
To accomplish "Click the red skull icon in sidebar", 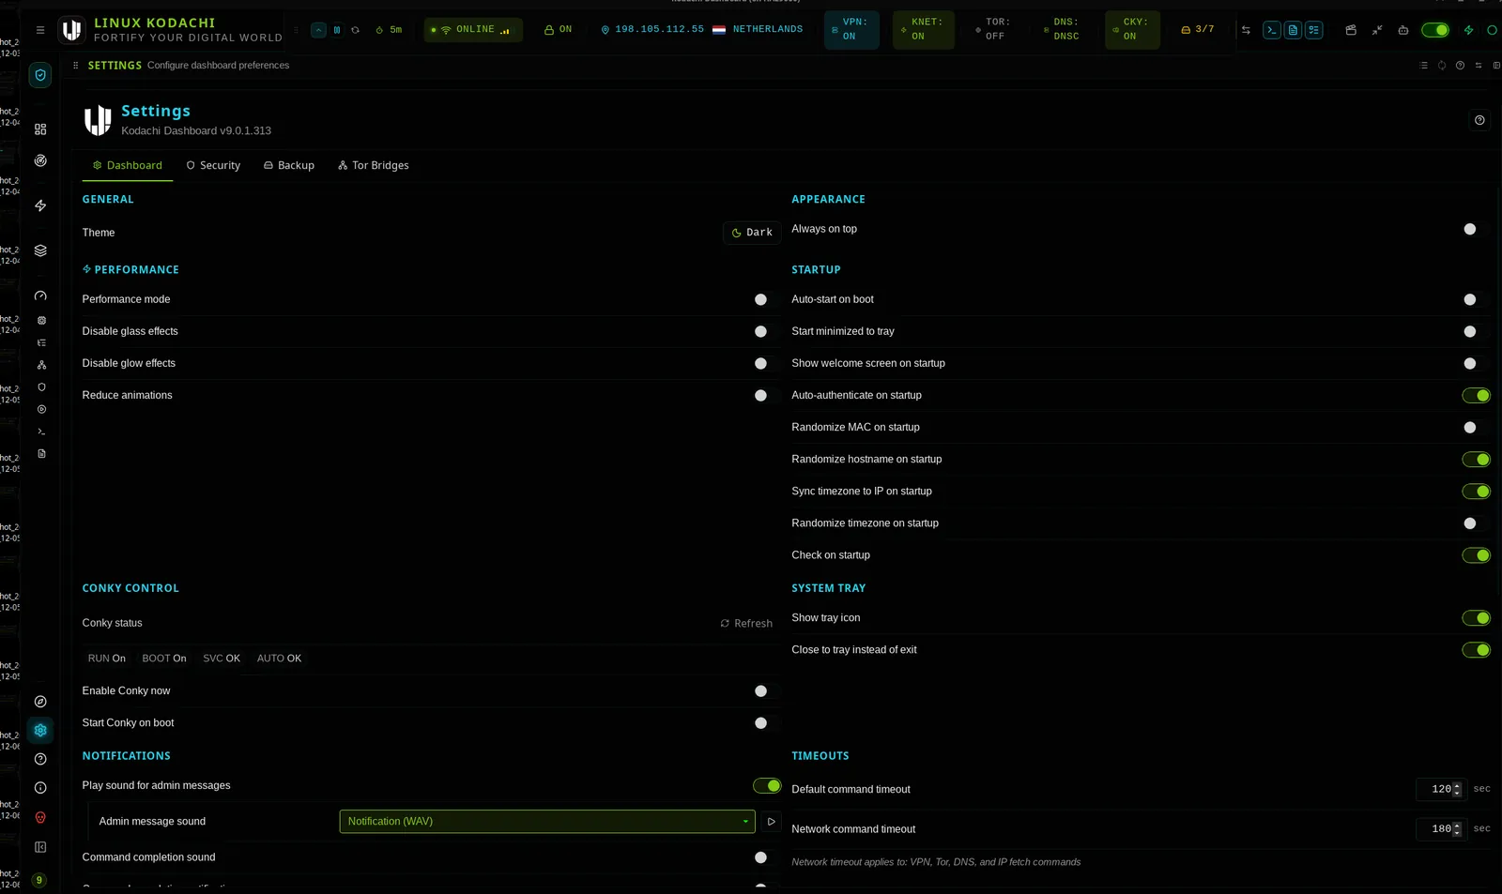I will coord(40,818).
